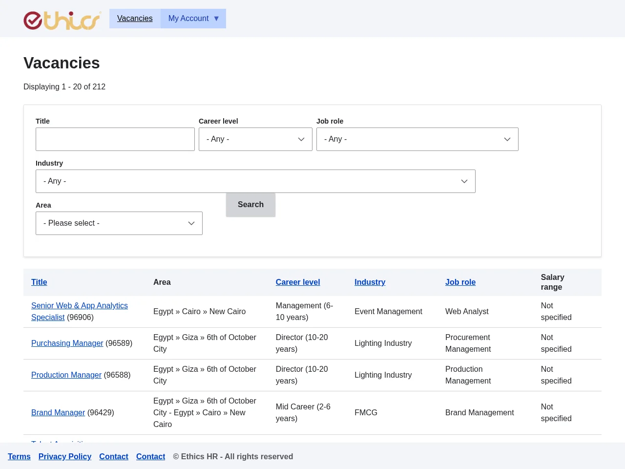Focus the Title search field
Viewport: 625px width, 469px height.
115,139
